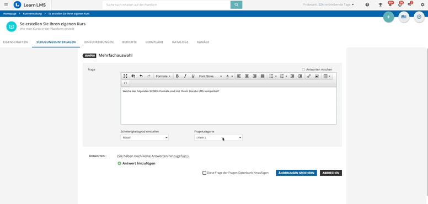This screenshot has height=204, width=428.
Task: Click the round play preview icon
Action: 419,17
